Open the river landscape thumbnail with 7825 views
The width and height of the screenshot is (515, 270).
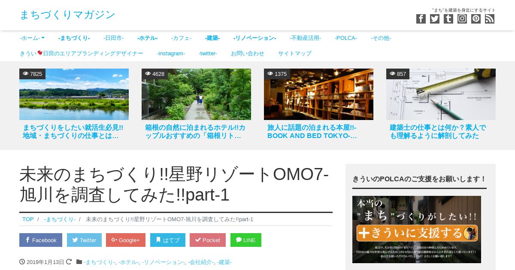click(74, 94)
